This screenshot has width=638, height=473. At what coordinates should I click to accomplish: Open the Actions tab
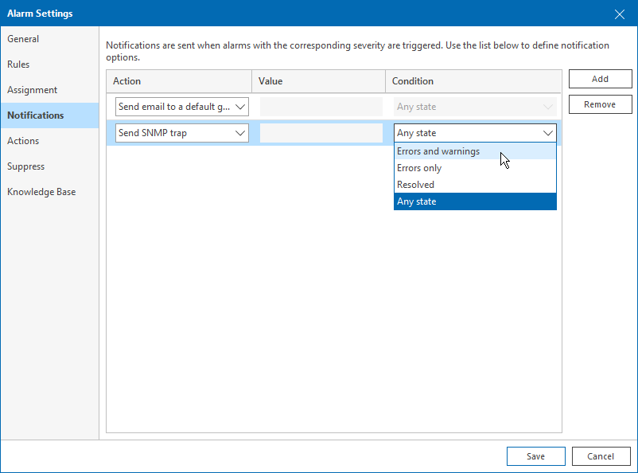click(x=23, y=141)
